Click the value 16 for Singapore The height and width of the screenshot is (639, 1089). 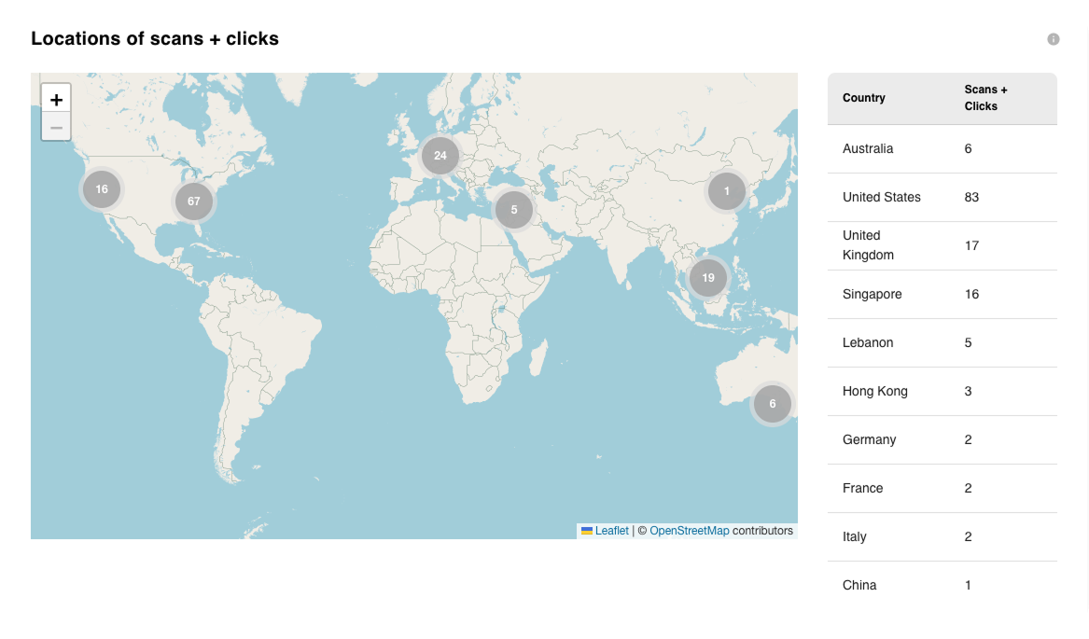[970, 295]
